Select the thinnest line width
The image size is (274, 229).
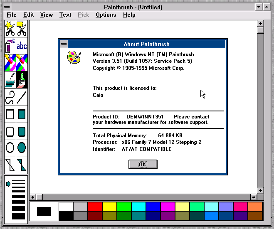(18, 181)
